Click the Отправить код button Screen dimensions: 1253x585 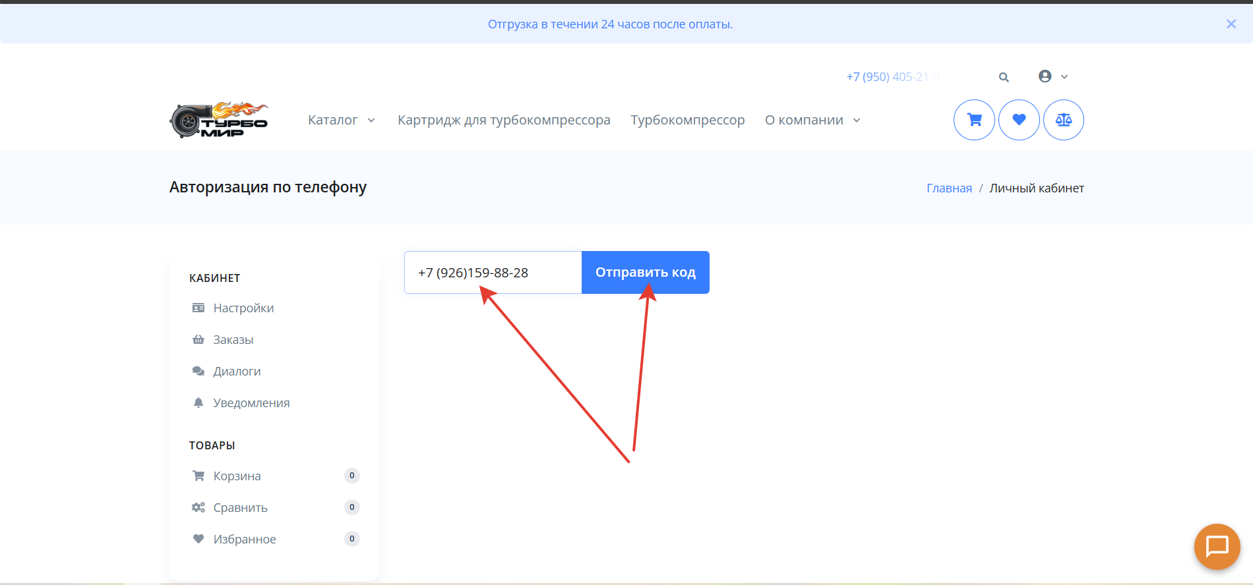click(646, 273)
